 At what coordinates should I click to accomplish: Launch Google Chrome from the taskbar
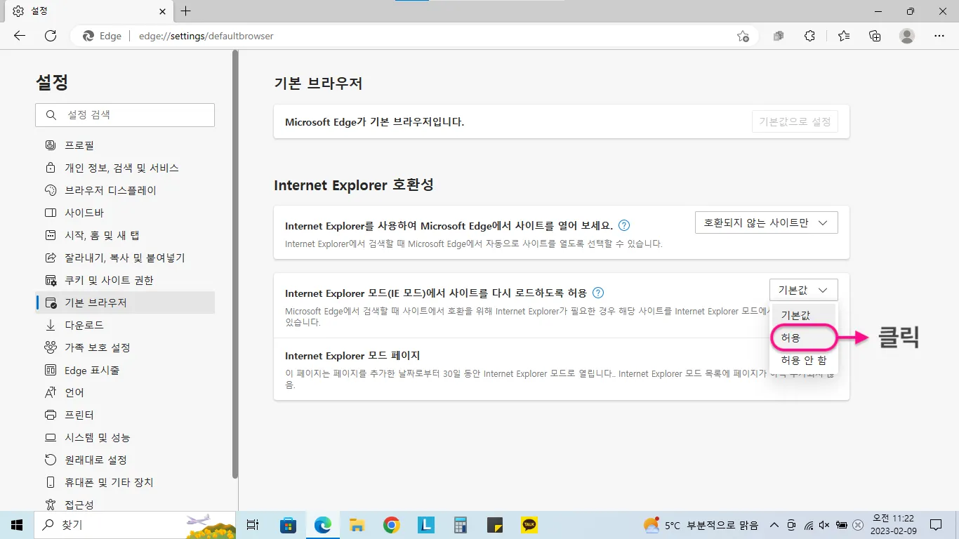[392, 525]
